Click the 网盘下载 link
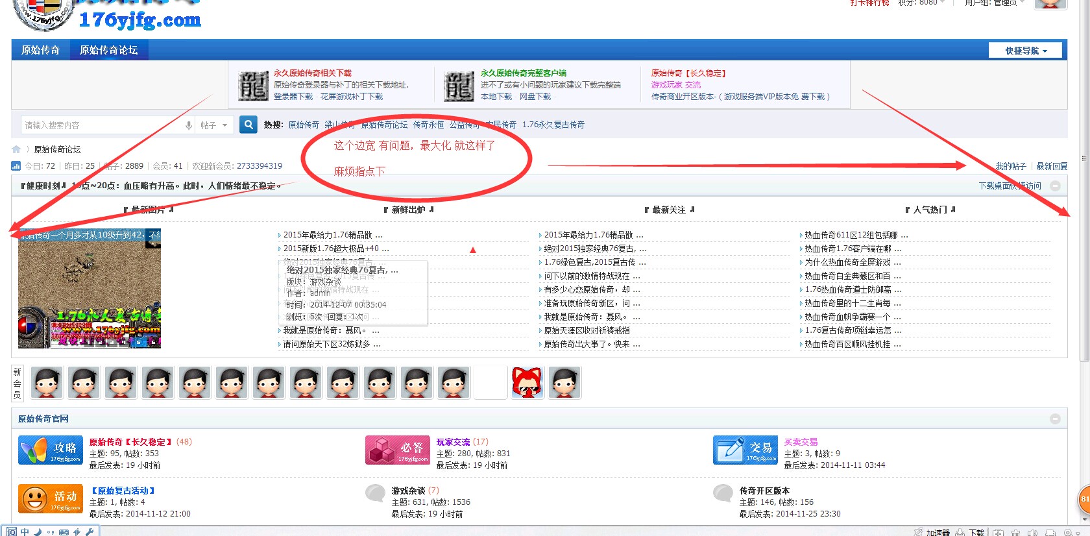 [535, 97]
